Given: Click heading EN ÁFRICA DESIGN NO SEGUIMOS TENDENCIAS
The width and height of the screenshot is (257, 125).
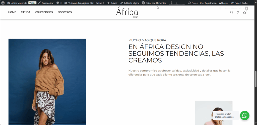Looking at the screenshot, I should [176, 53].
